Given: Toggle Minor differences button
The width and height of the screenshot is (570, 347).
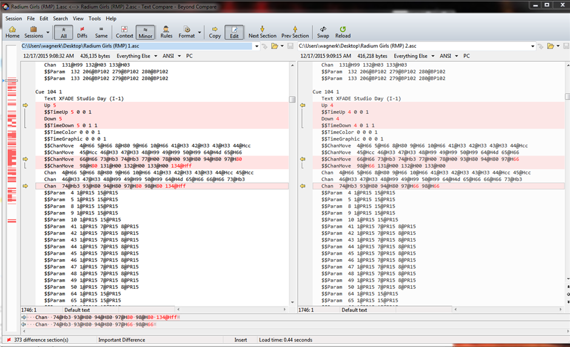Looking at the screenshot, I should point(146,32).
